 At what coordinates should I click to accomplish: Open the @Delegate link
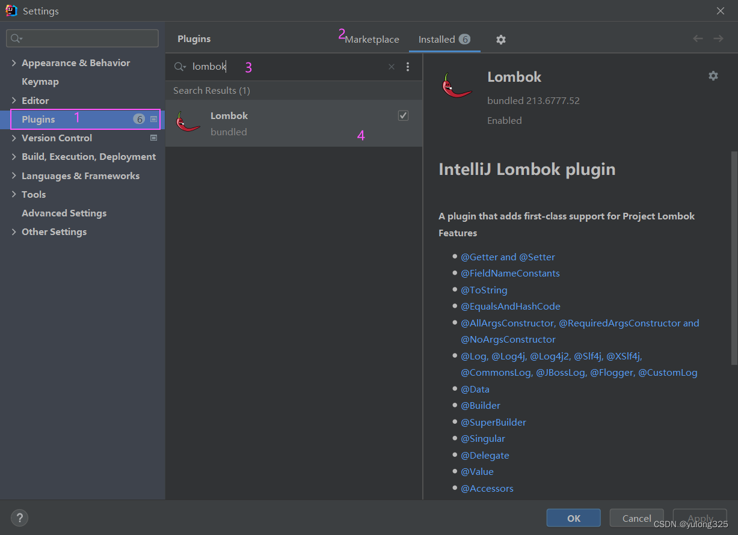(x=485, y=455)
